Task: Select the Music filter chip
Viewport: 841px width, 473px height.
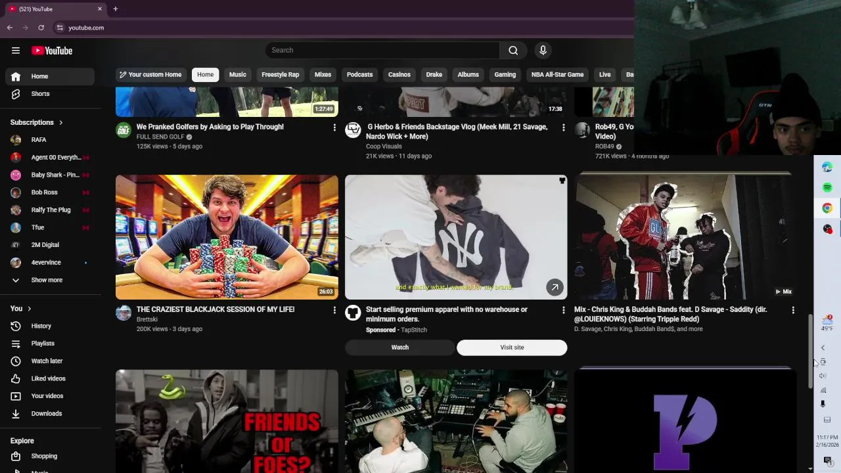Action: click(x=238, y=74)
